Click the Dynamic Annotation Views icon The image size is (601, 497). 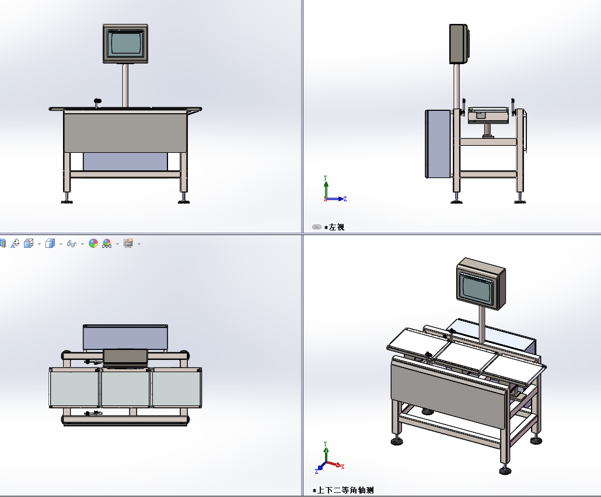tap(15, 243)
